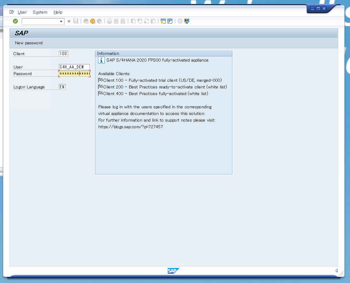The width and height of the screenshot is (350, 283).
Task: Expand status bar with the triangle arrow
Action: click(336, 271)
